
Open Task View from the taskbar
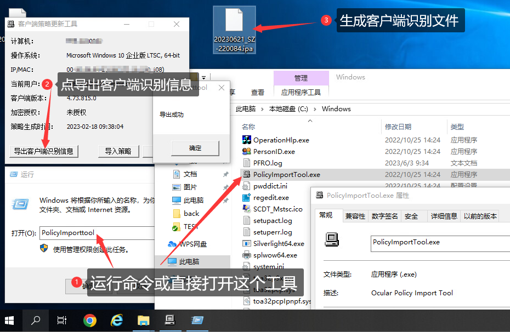[x=62, y=320]
